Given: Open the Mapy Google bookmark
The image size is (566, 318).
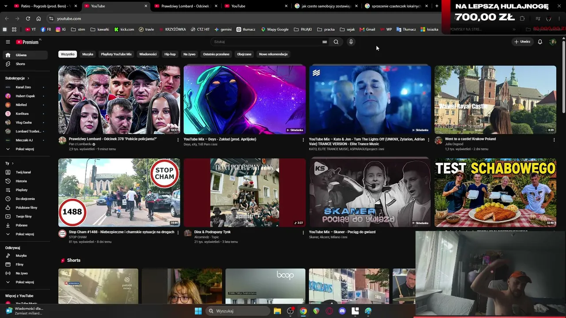Looking at the screenshot, I should 275,30.
